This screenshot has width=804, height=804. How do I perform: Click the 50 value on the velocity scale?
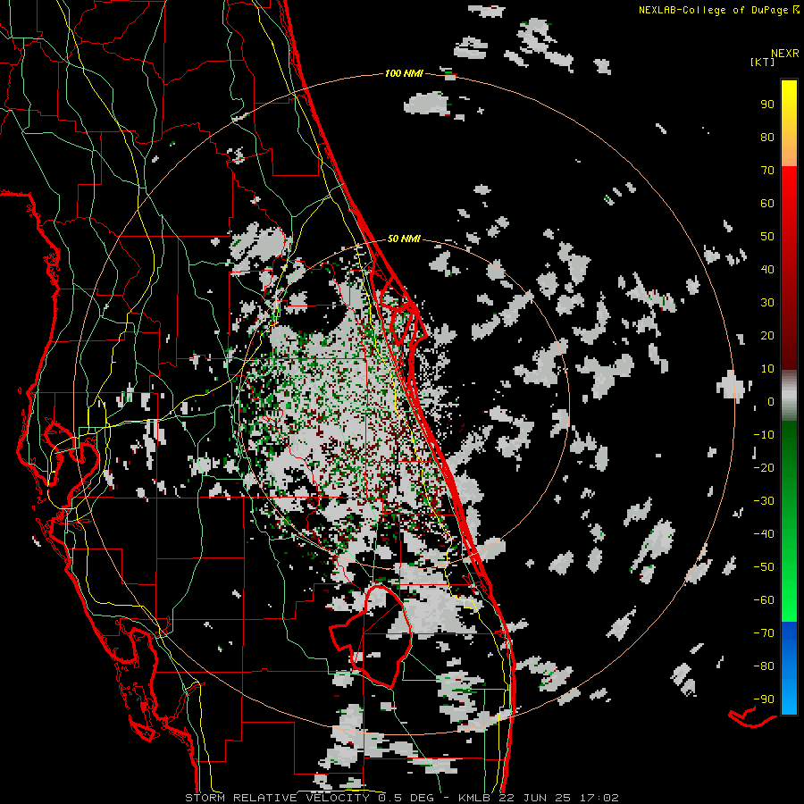click(x=767, y=237)
